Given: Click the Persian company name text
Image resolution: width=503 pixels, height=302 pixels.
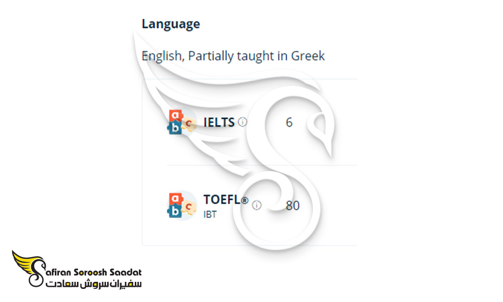Looking at the screenshot, I should [94, 284].
